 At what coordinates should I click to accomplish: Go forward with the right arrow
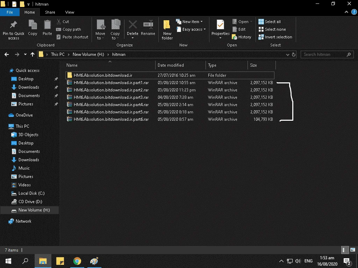tap(17, 54)
